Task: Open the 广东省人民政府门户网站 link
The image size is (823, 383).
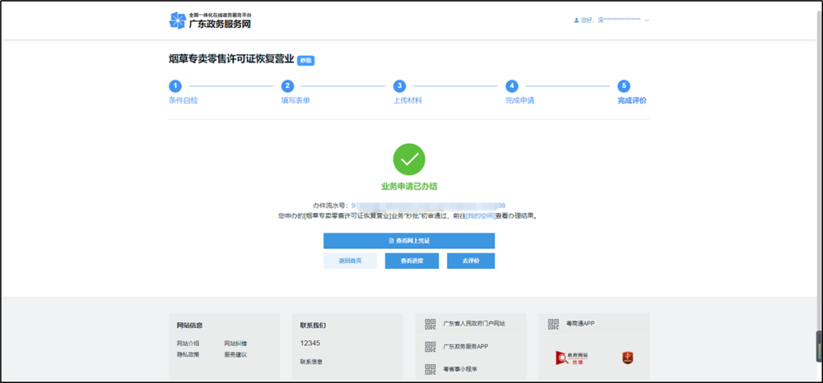Action: coord(474,324)
